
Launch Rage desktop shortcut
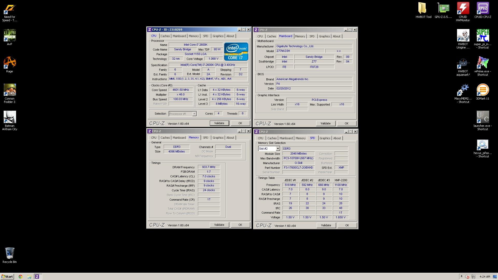(10, 65)
